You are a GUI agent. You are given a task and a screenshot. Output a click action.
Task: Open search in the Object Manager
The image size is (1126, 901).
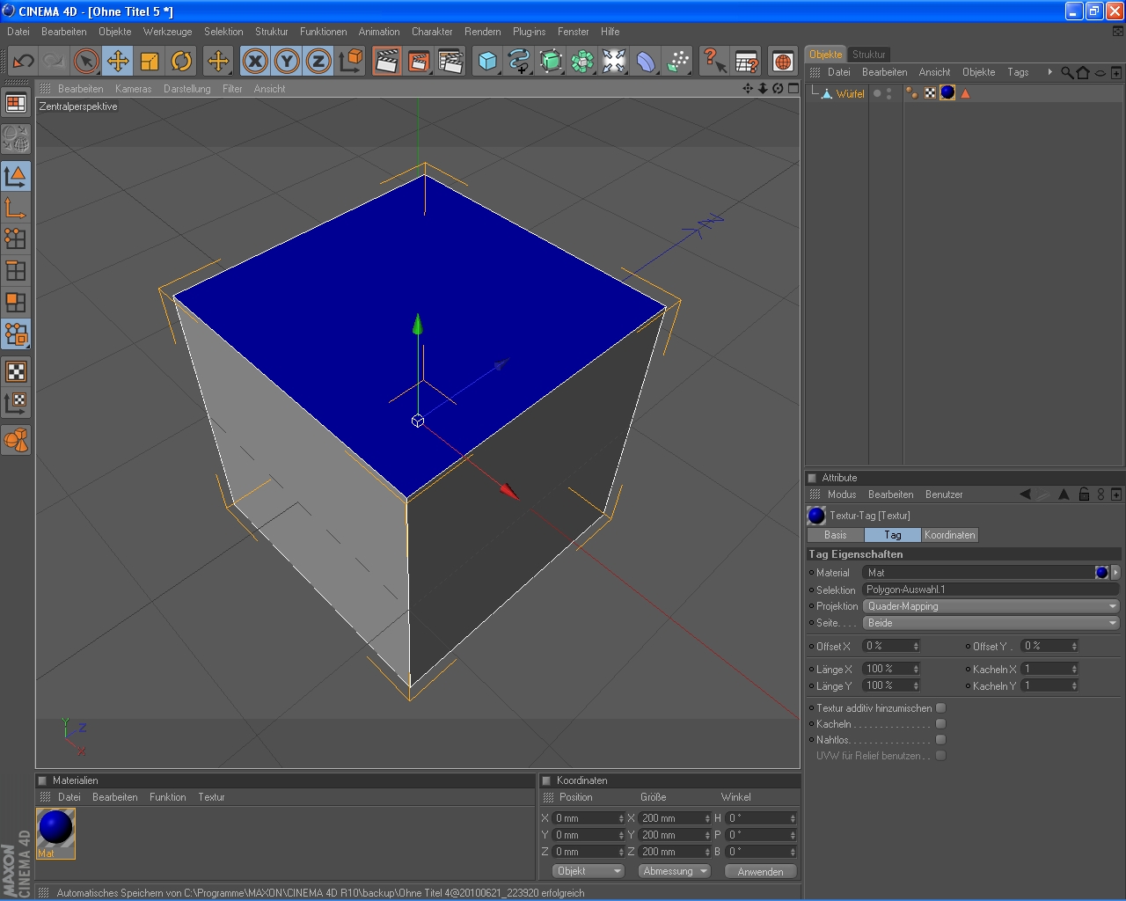pos(1067,72)
